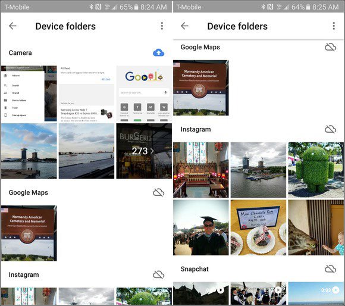
Task: Toggle Camera folder backup cloud icon
Action: pyautogui.click(x=158, y=52)
